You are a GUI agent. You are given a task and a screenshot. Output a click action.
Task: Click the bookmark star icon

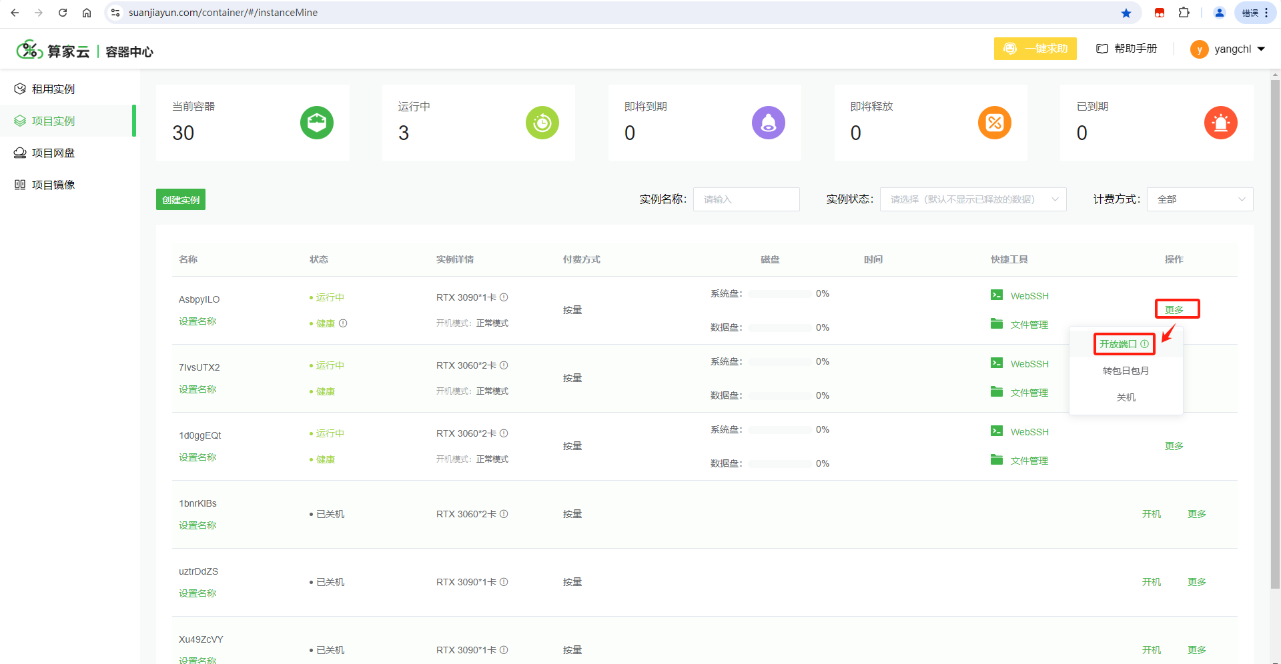tap(1126, 13)
